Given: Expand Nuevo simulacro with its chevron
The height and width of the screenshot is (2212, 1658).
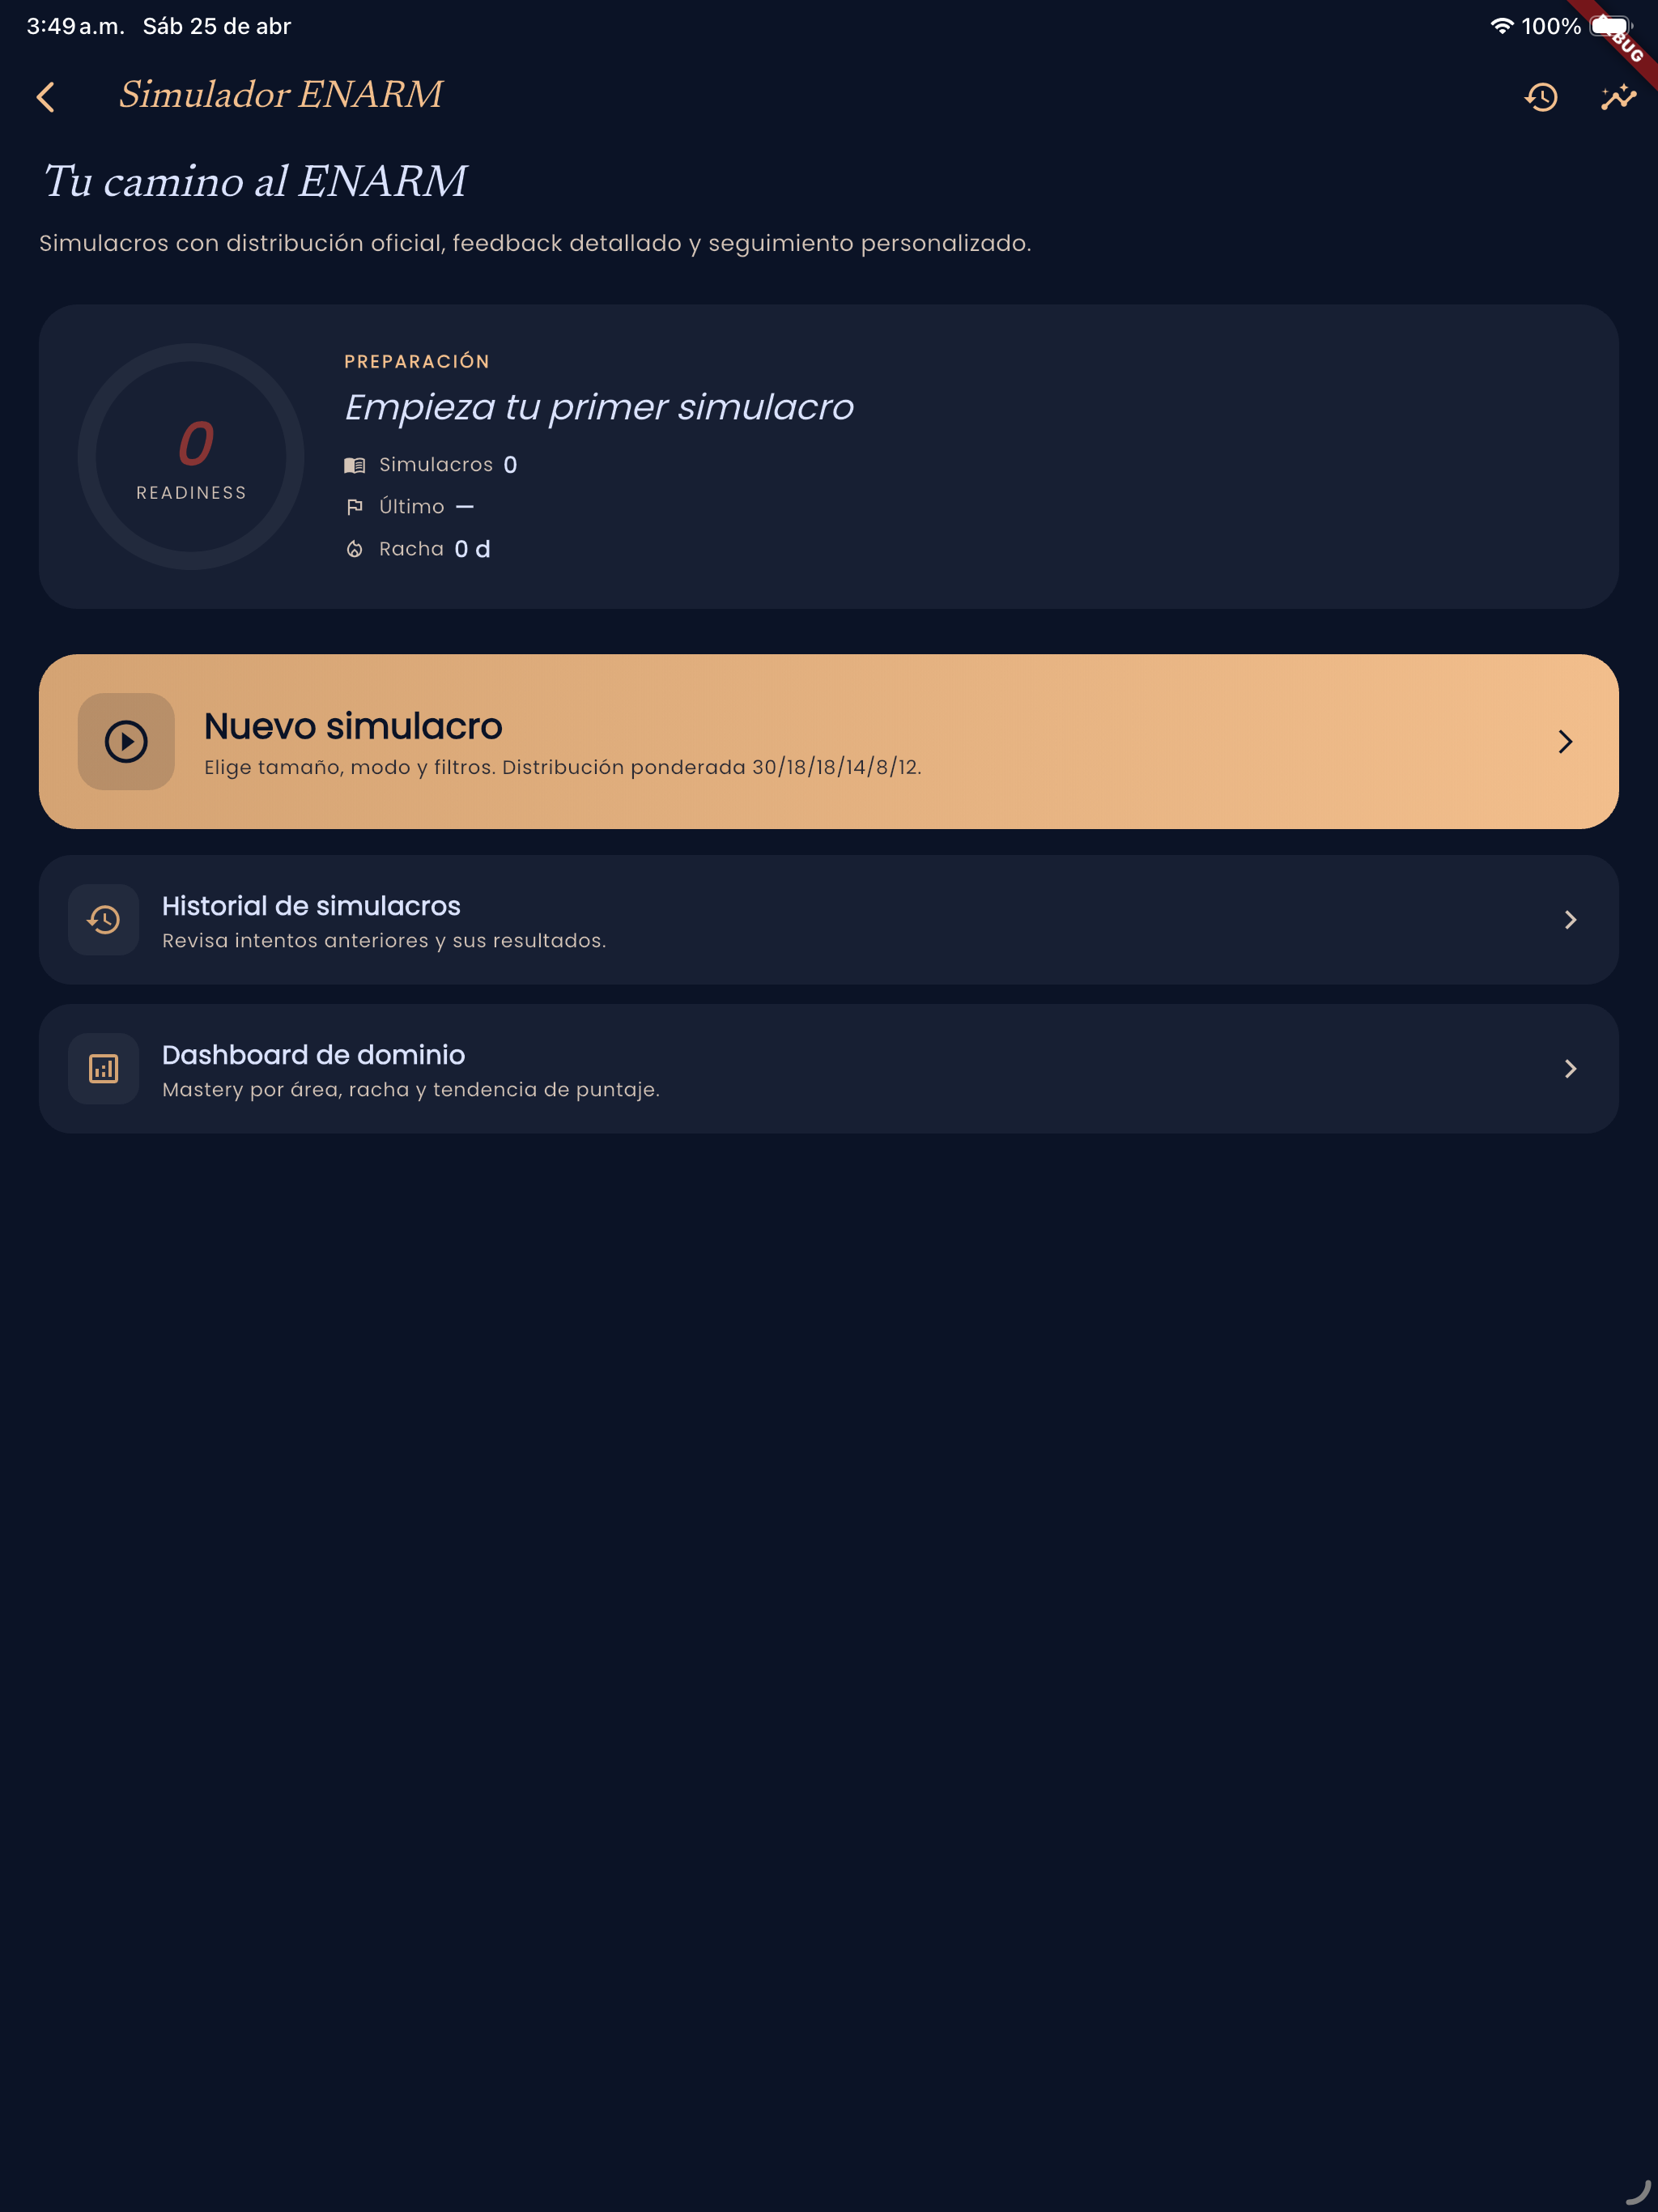Looking at the screenshot, I should tap(1565, 742).
